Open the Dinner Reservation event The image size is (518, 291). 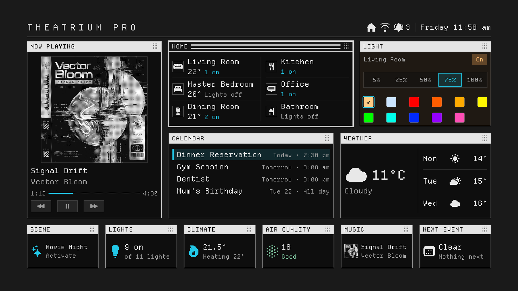[251, 155]
